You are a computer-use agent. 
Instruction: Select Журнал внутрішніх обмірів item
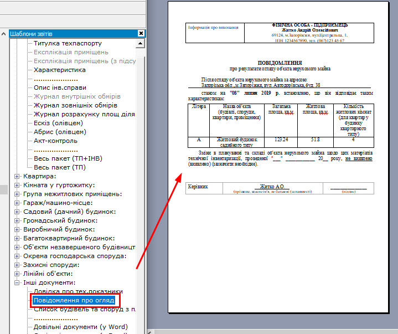tap(77, 96)
